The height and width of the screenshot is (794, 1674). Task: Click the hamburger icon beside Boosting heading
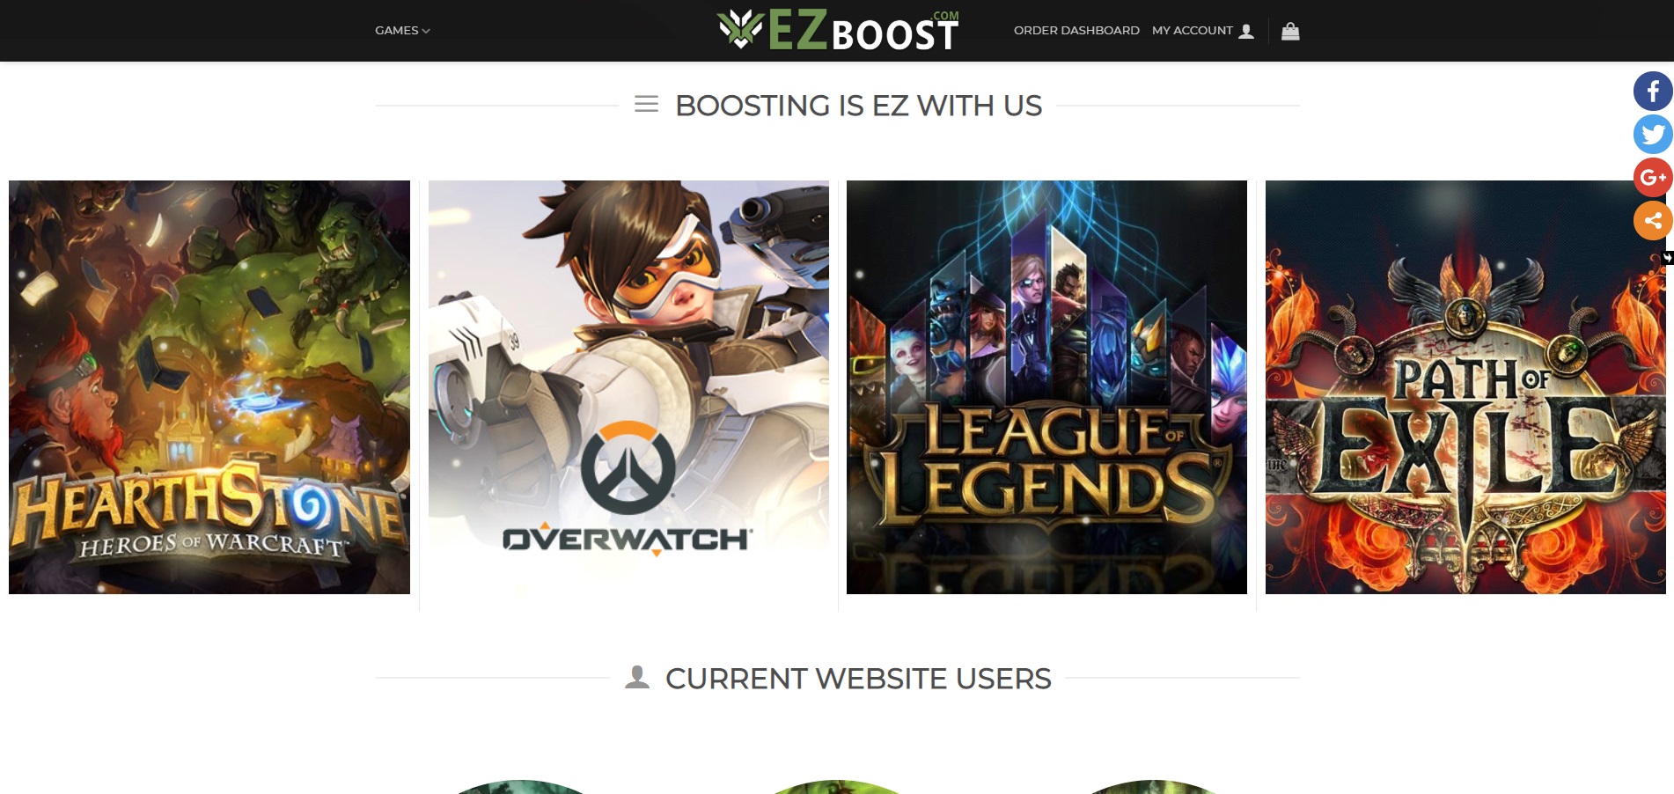click(x=647, y=104)
